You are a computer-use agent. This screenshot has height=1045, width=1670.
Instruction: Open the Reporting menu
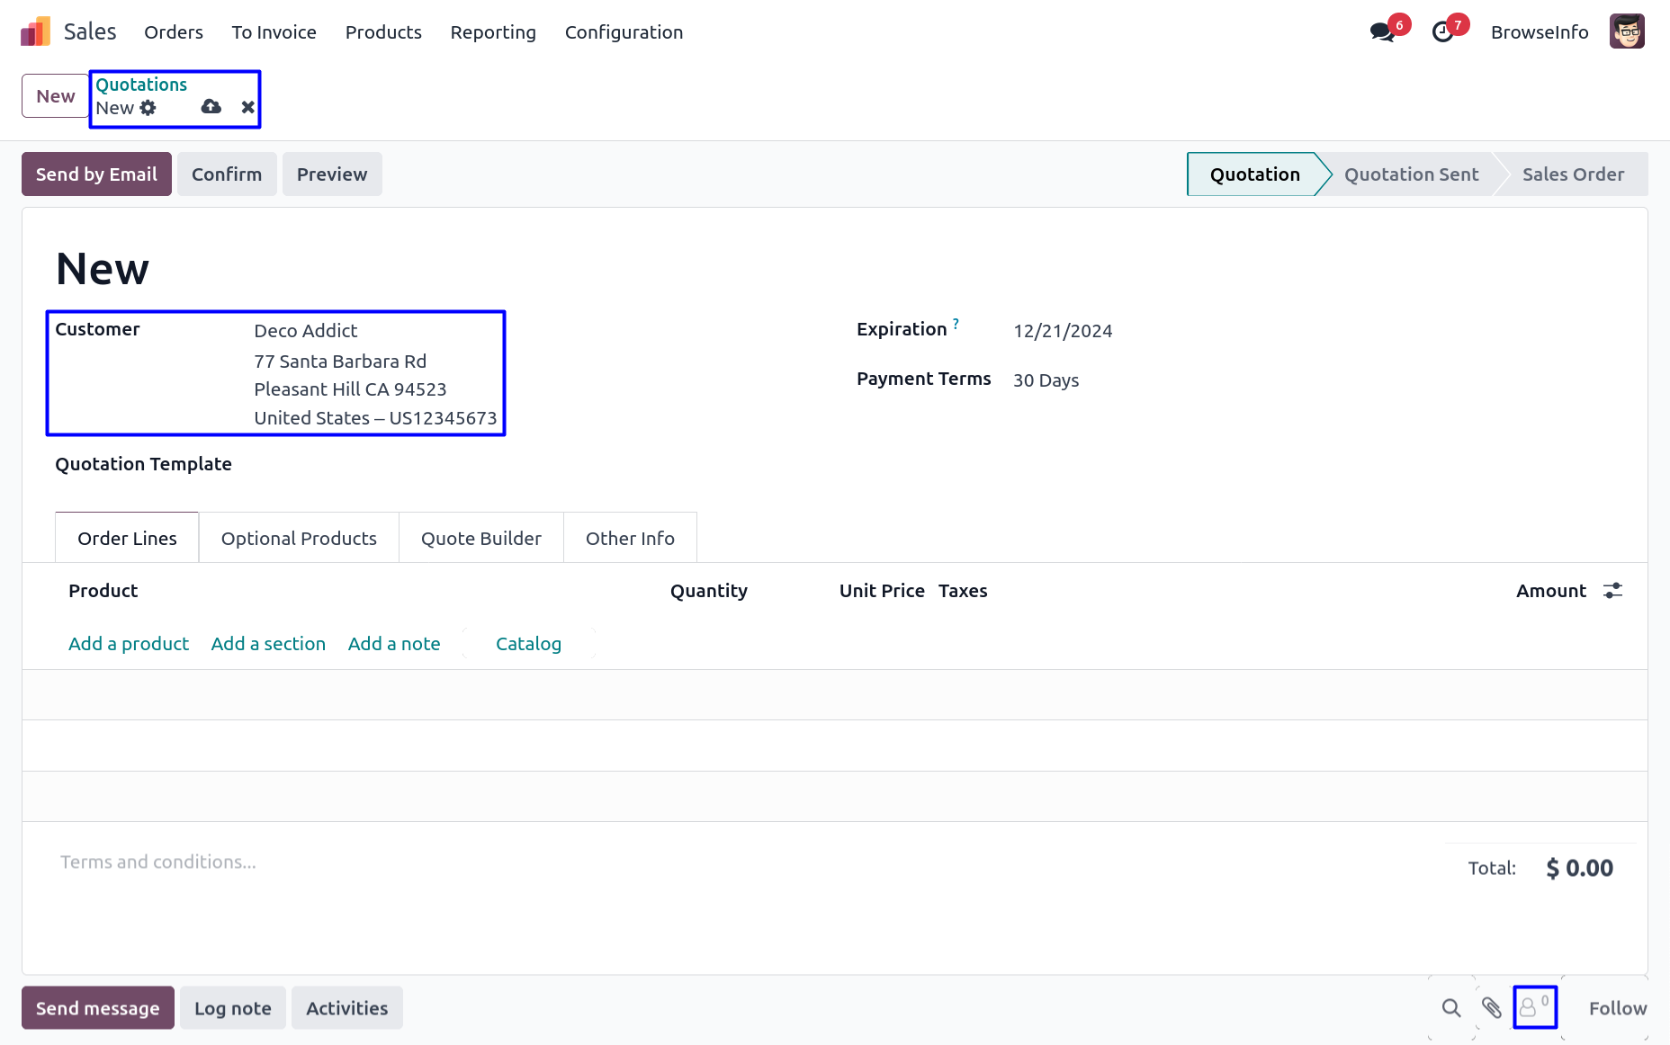pyautogui.click(x=492, y=32)
